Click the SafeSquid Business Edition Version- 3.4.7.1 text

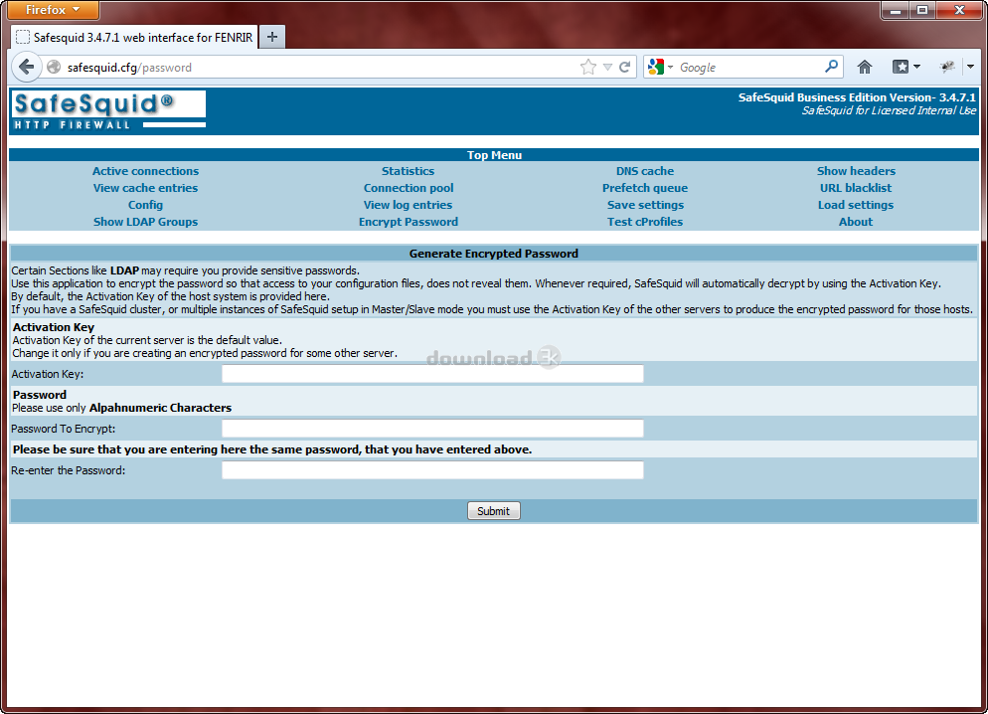click(x=857, y=97)
